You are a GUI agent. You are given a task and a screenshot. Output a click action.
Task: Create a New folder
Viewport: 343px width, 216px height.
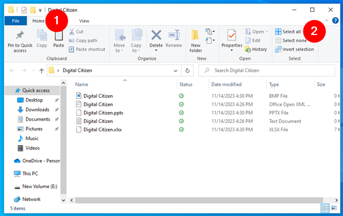point(195,41)
